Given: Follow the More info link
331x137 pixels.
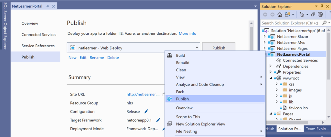Looking at the screenshot, I should coord(187,33).
